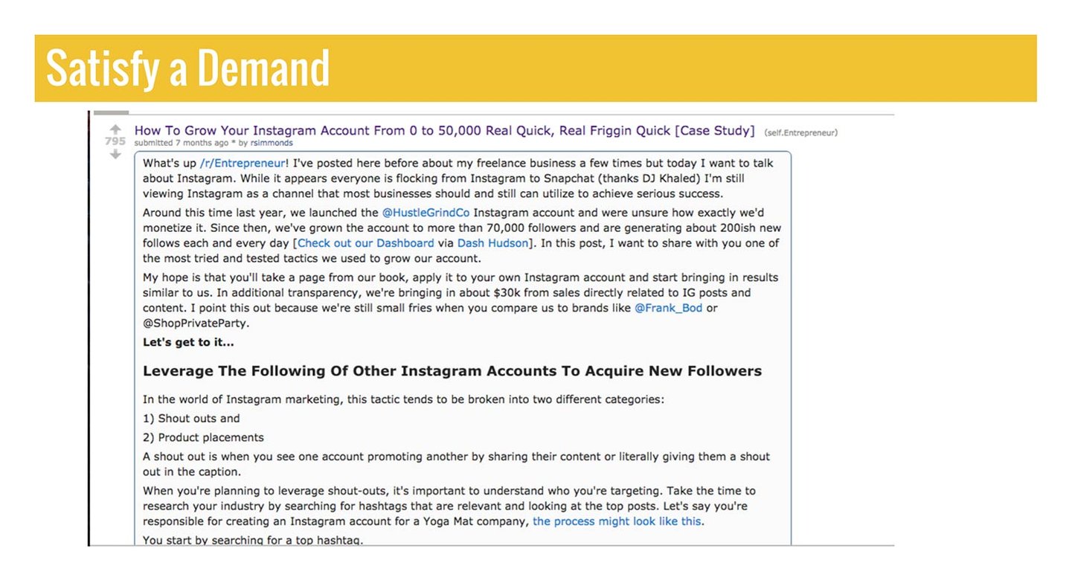
Task: Open the Dash Hudson link
Action: point(492,243)
